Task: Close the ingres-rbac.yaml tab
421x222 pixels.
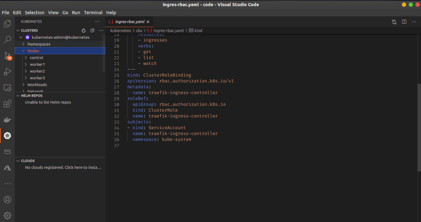Action: (x=148, y=22)
